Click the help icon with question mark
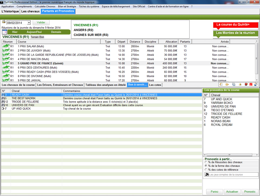 point(256,84)
